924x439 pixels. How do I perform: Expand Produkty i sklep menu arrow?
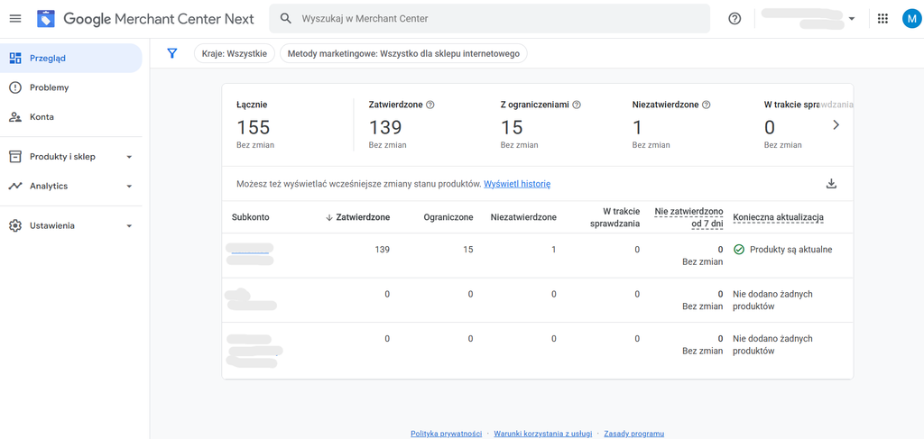click(x=130, y=157)
